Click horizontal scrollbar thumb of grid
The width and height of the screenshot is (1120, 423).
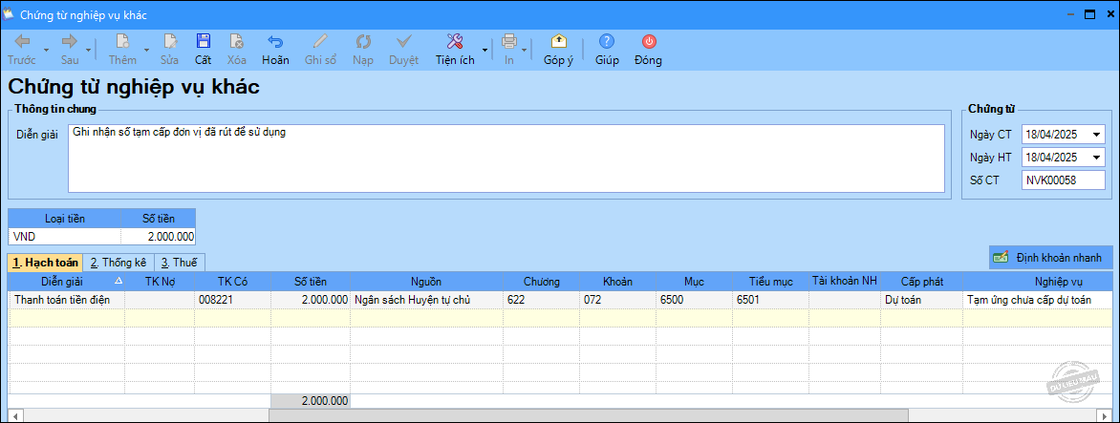(588, 415)
